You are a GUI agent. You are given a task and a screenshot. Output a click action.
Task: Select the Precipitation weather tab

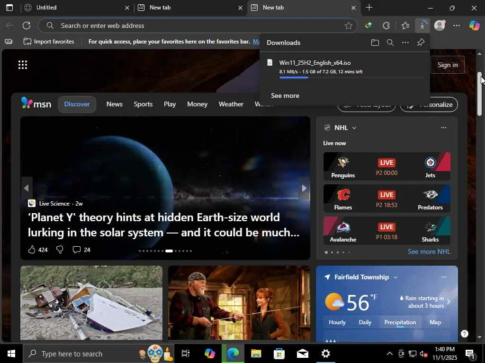click(x=400, y=322)
